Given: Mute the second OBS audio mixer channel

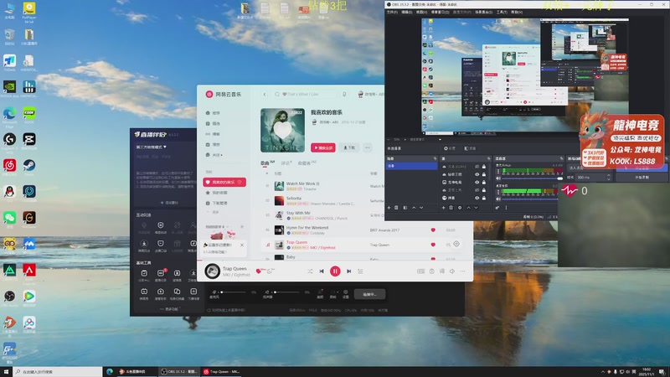Looking at the screenshot, I should point(498,199).
